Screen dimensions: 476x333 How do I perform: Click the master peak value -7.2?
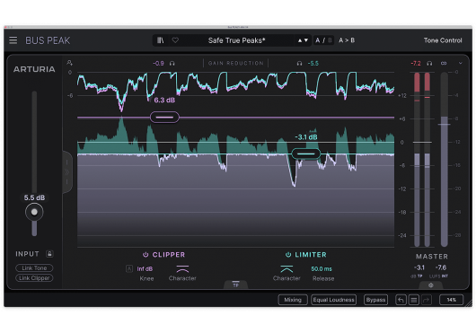coord(416,64)
